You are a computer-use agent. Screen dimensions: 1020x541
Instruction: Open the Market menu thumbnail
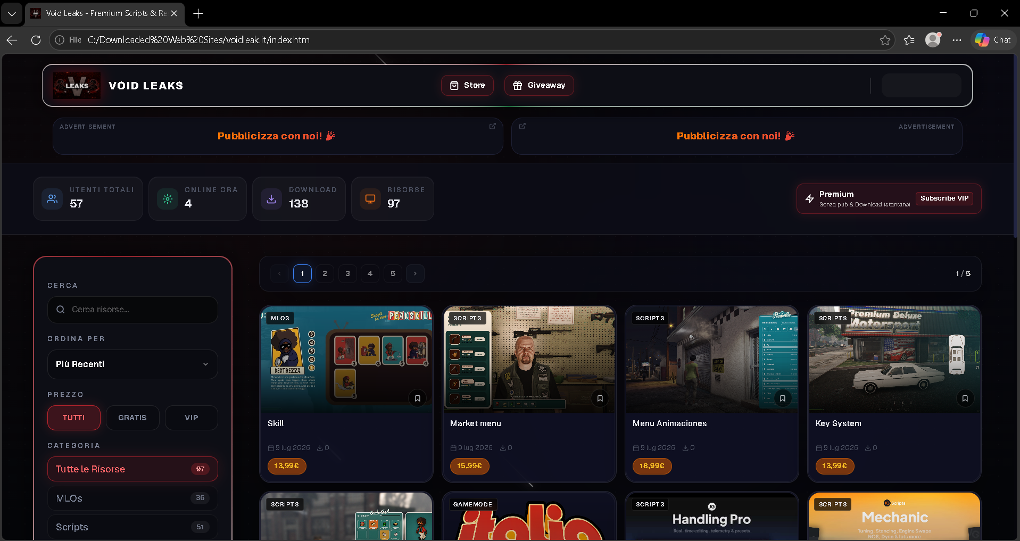pos(529,359)
